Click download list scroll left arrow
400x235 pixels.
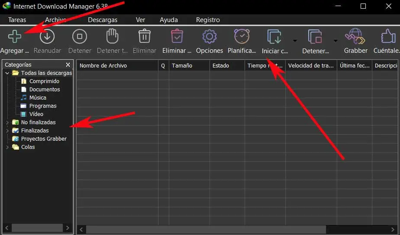(81, 229)
